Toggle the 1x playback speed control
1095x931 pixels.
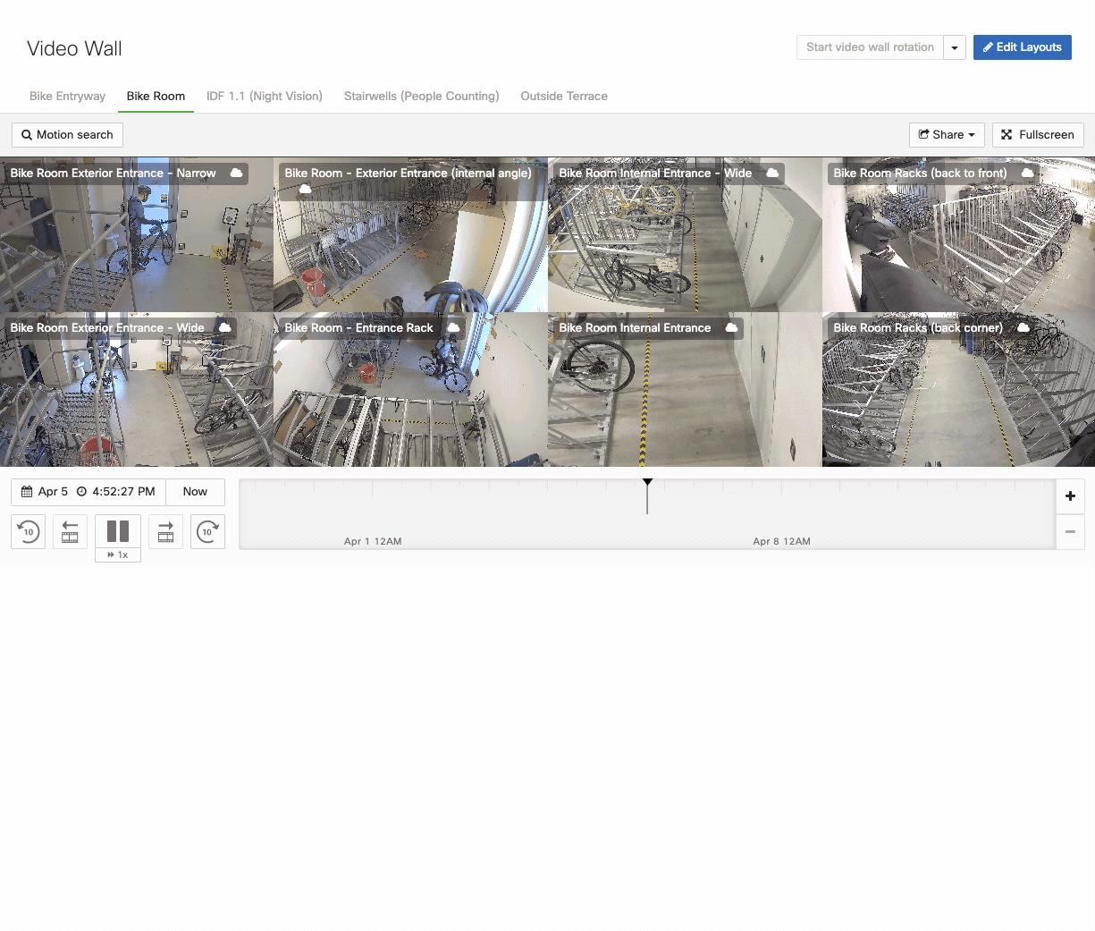[117, 554]
